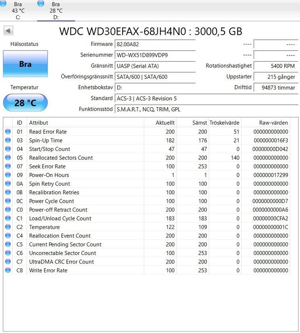Viewport: 300px width, 333px height.
Task: Click the status icon for Spin Retry Count
Action: point(8,184)
